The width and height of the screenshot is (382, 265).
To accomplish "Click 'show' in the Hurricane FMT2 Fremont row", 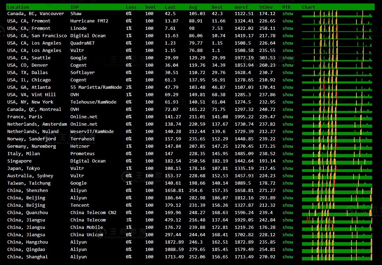I will coord(288,21).
